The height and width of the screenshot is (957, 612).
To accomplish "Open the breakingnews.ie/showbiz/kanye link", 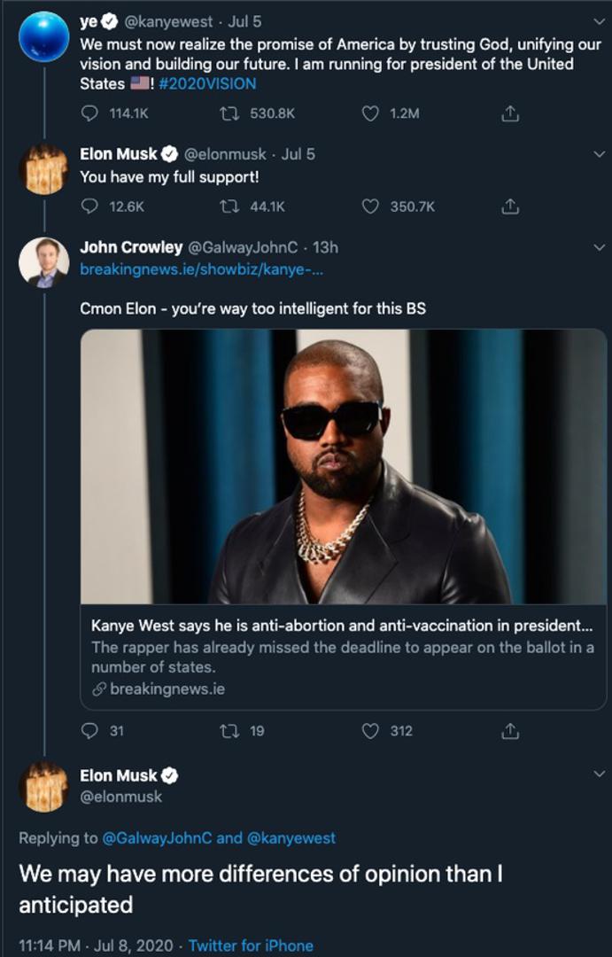I will pyautogui.click(x=201, y=269).
